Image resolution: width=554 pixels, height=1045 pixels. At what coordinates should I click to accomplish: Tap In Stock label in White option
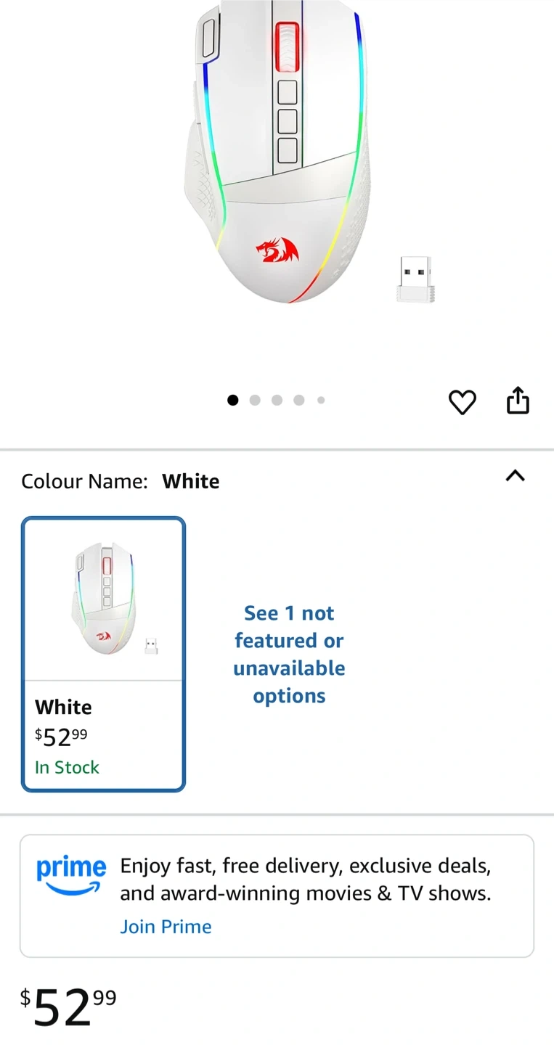pyautogui.click(x=67, y=767)
